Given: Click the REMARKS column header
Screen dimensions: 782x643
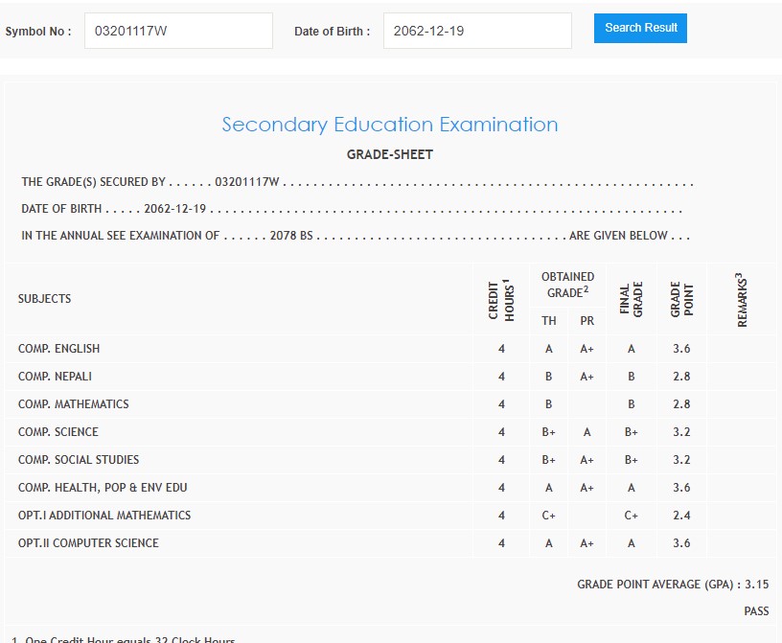Looking at the screenshot, I should click(x=742, y=299).
